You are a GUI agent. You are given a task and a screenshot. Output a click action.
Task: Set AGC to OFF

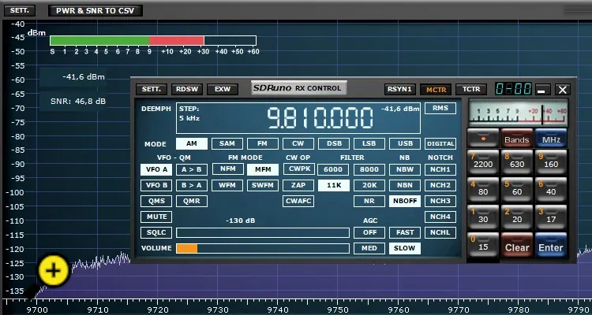click(369, 233)
